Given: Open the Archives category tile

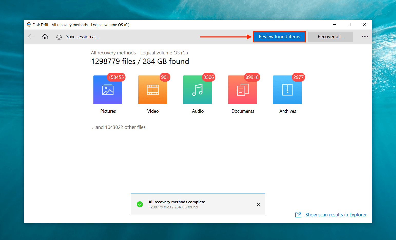Looking at the screenshot, I should pyautogui.click(x=287, y=90).
